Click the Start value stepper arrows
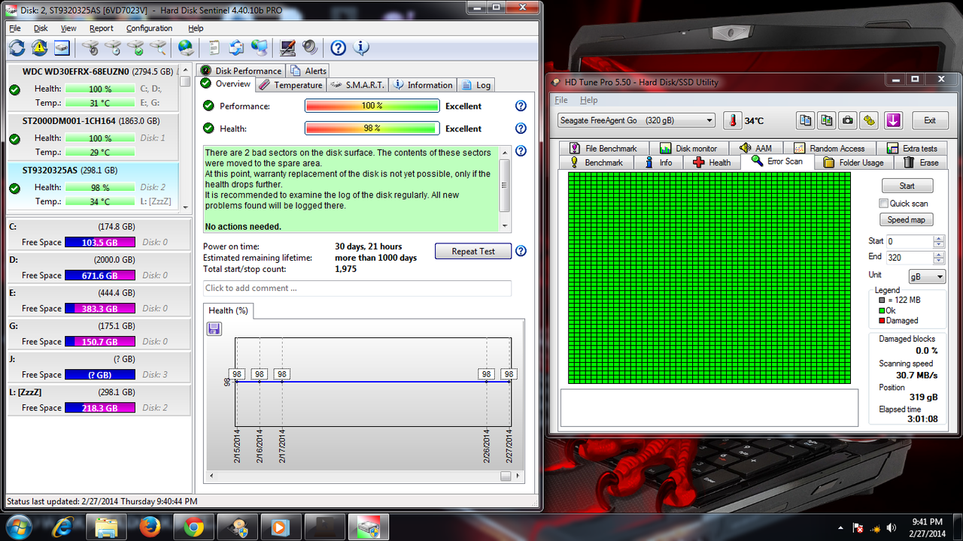This screenshot has width=963, height=541. click(x=938, y=242)
